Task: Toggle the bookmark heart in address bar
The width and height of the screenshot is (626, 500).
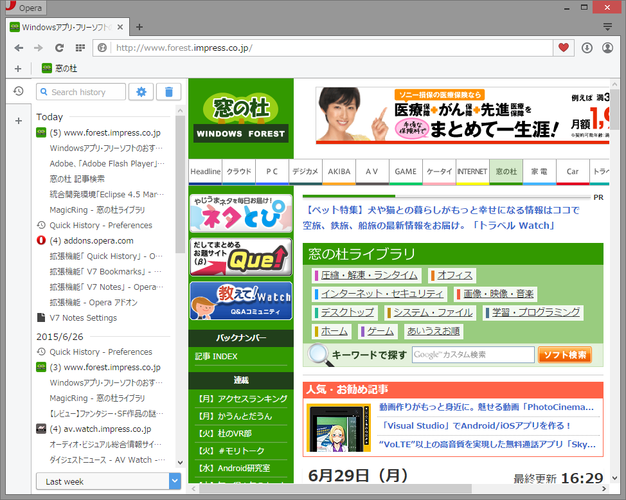Action: 563,47
